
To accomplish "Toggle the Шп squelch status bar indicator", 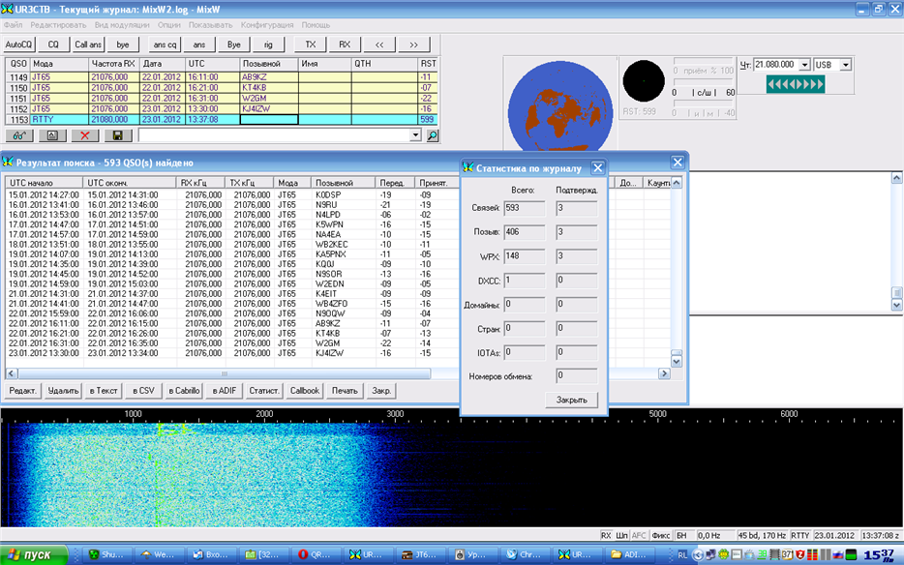I will pyautogui.click(x=622, y=534).
